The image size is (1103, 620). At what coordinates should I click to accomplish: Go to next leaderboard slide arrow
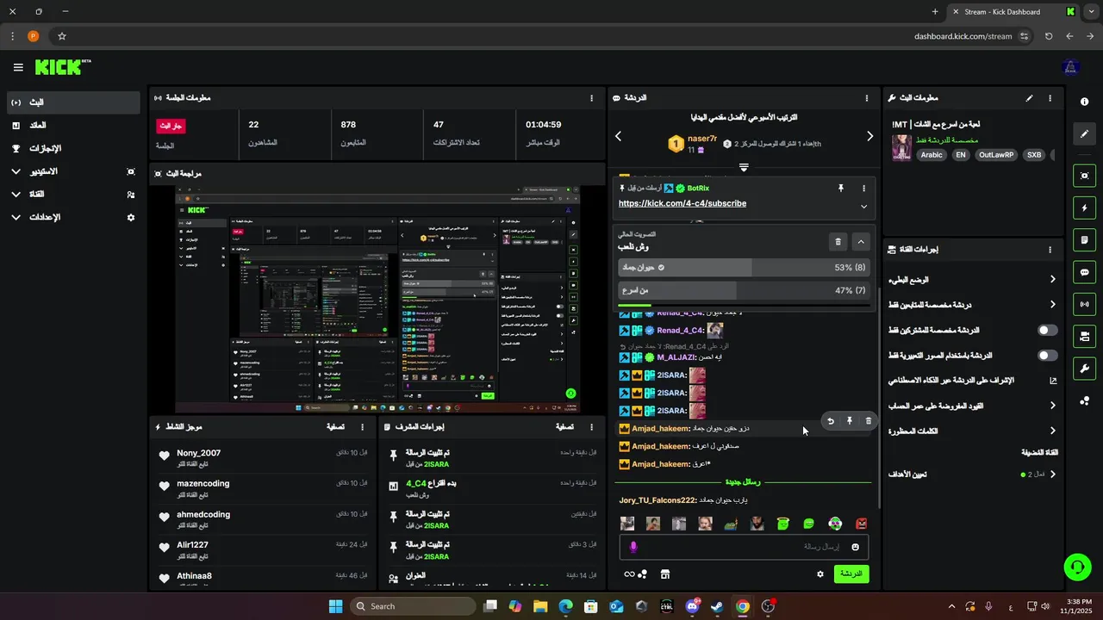[x=869, y=136]
